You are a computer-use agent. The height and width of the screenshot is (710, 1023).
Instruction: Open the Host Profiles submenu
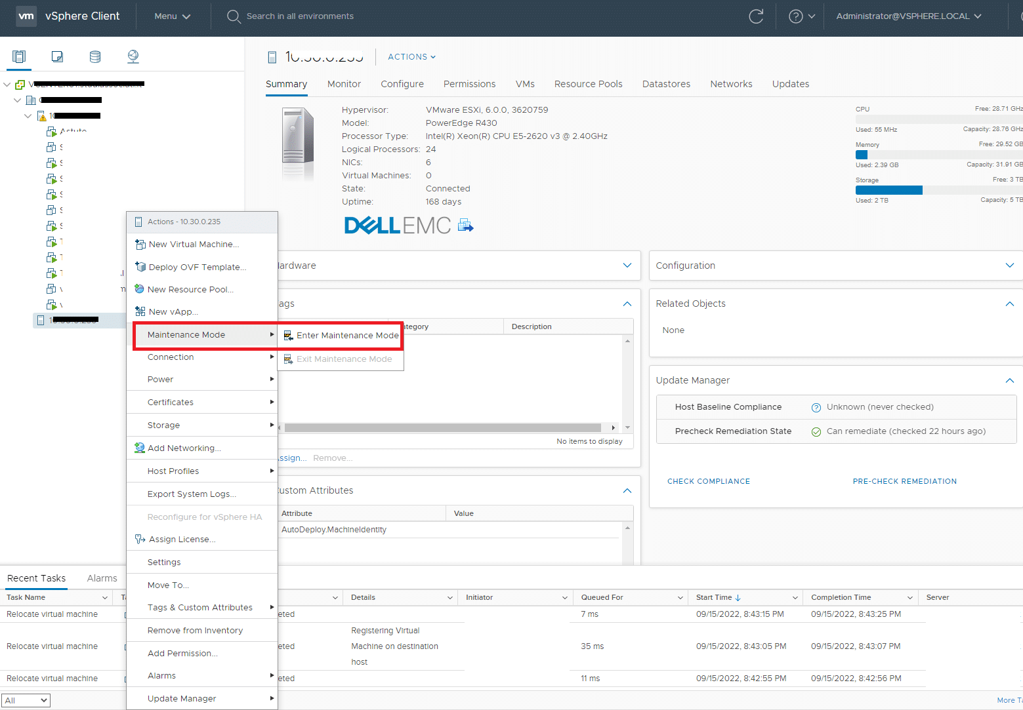(202, 471)
